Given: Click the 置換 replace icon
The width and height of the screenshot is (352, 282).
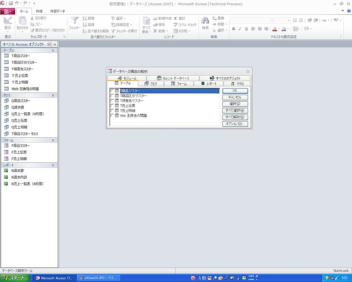Looking at the screenshot, I should [x=214, y=18].
